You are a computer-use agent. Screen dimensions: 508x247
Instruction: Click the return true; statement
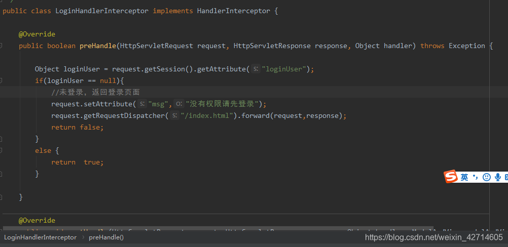78,162
